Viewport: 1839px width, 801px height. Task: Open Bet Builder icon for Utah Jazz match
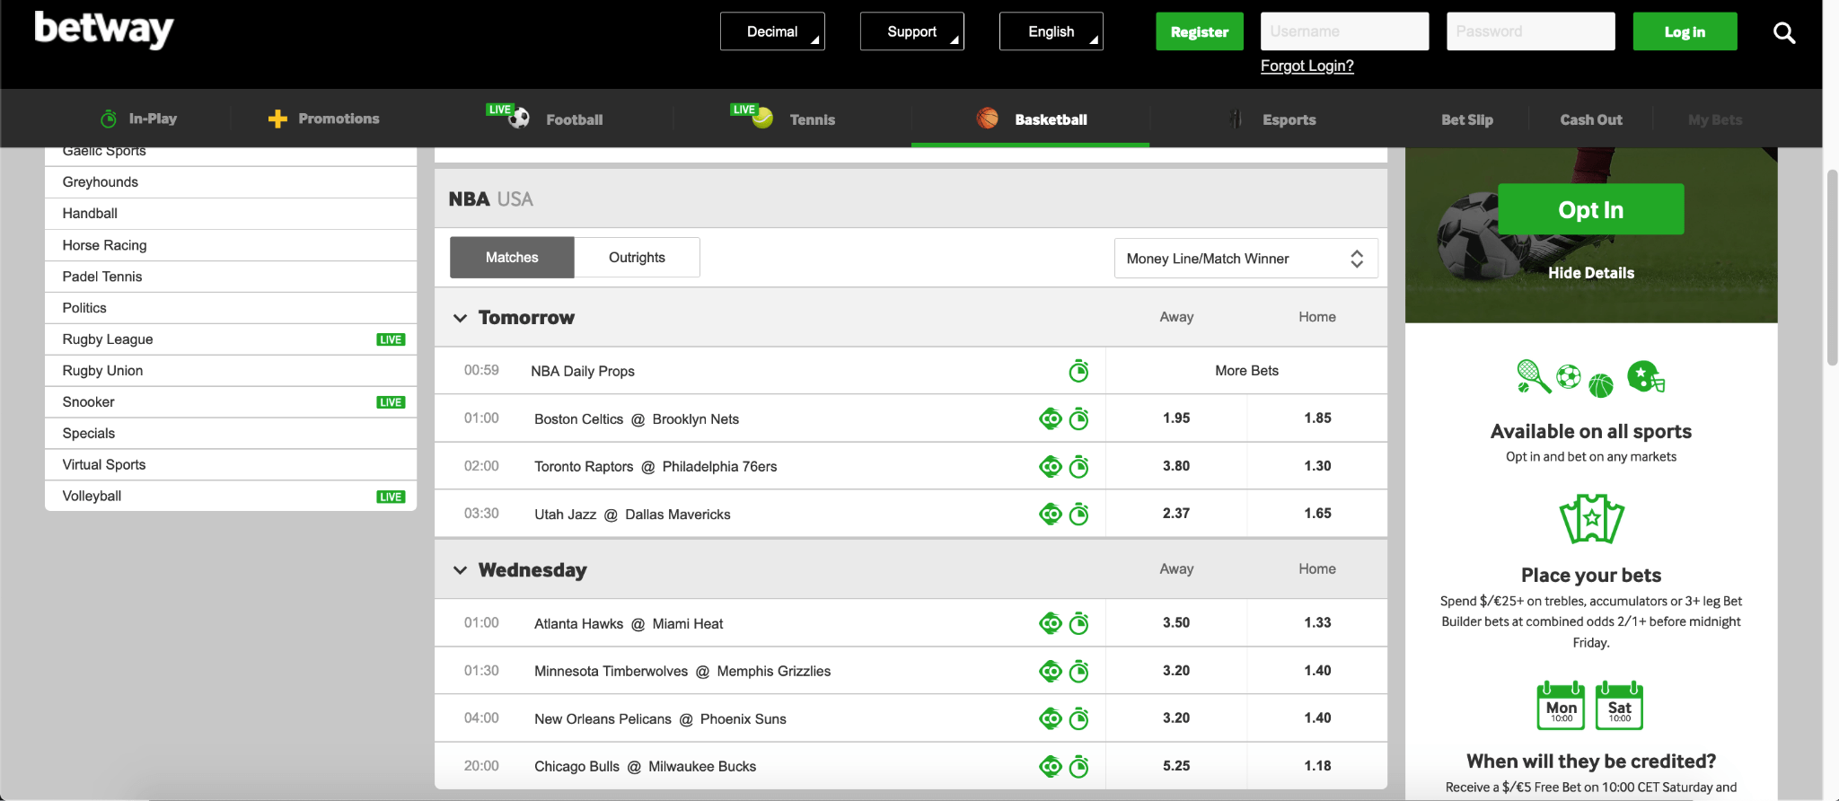1050,514
